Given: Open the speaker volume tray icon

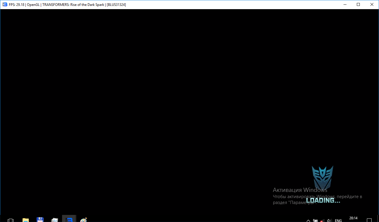Looking at the screenshot, I should coord(330,220).
